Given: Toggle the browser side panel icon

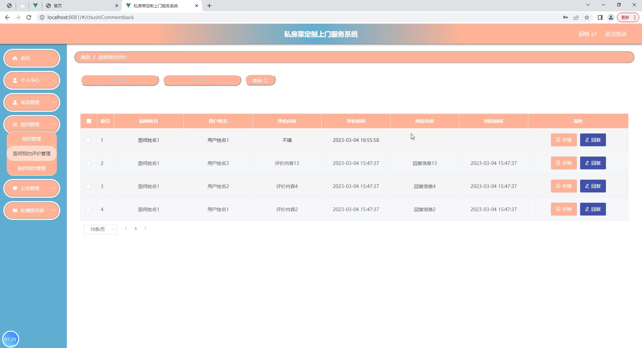Looking at the screenshot, I should coord(600,17).
